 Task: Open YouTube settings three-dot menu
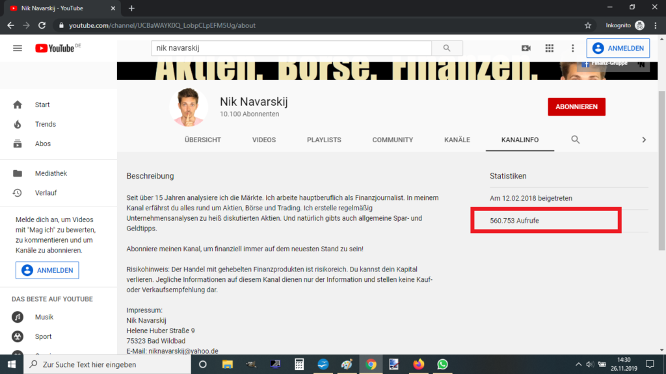click(572, 48)
